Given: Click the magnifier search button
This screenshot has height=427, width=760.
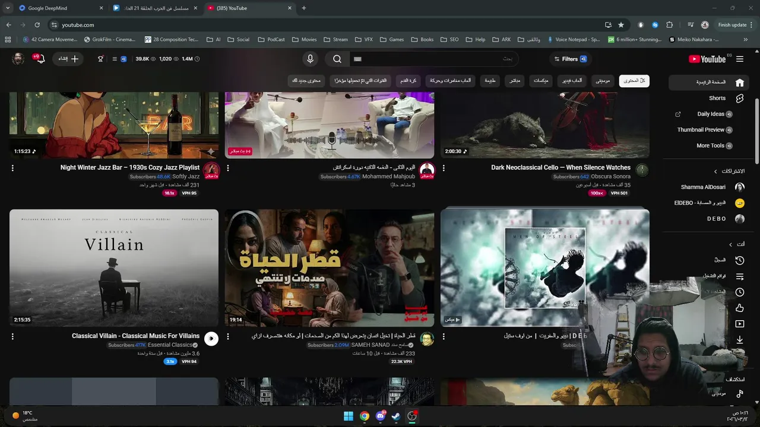Looking at the screenshot, I should pos(337,59).
